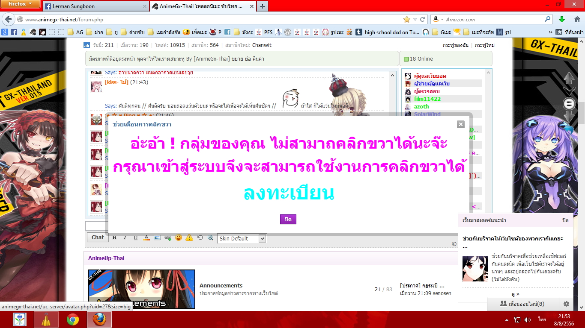Open the เมะกำลังอัพ bookmarks folder
This screenshot has height=328, width=585.
tap(164, 32)
